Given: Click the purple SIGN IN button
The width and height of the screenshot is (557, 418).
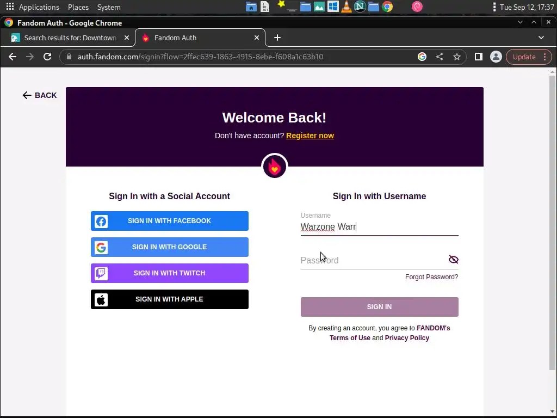Looking at the screenshot, I should pos(379,307).
